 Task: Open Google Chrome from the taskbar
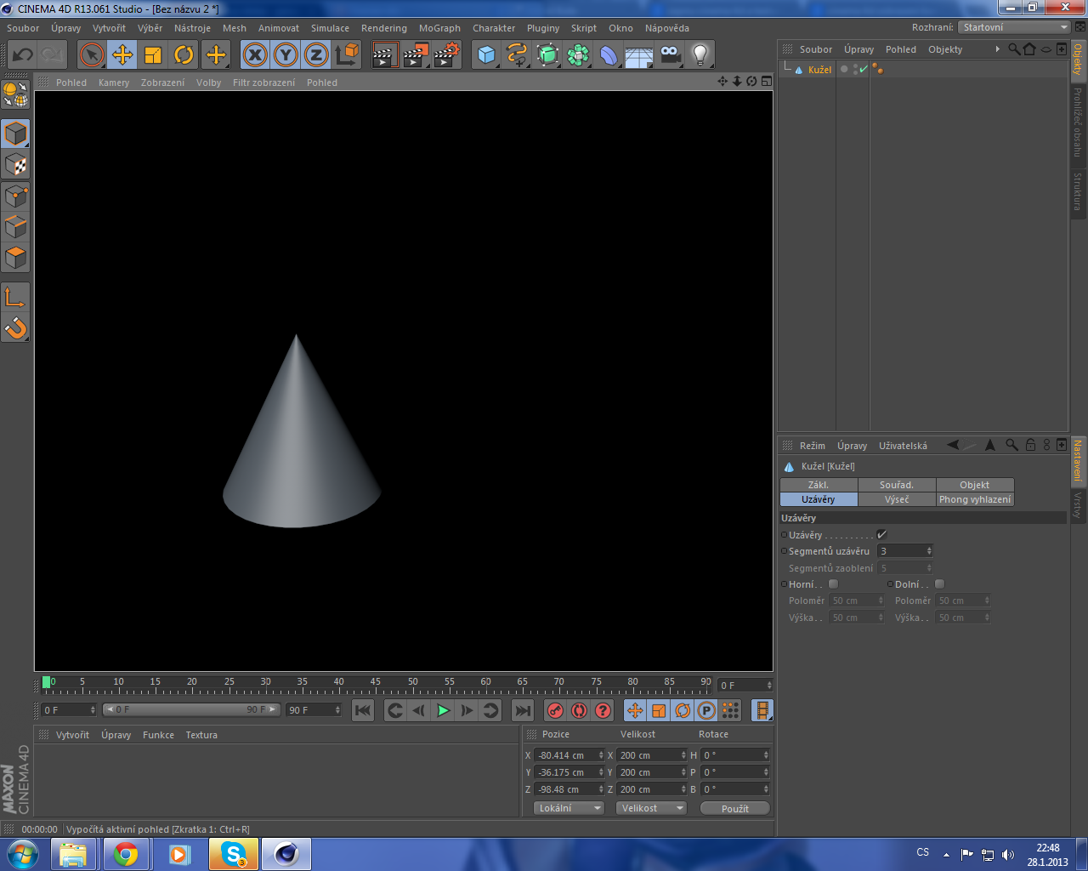click(126, 854)
